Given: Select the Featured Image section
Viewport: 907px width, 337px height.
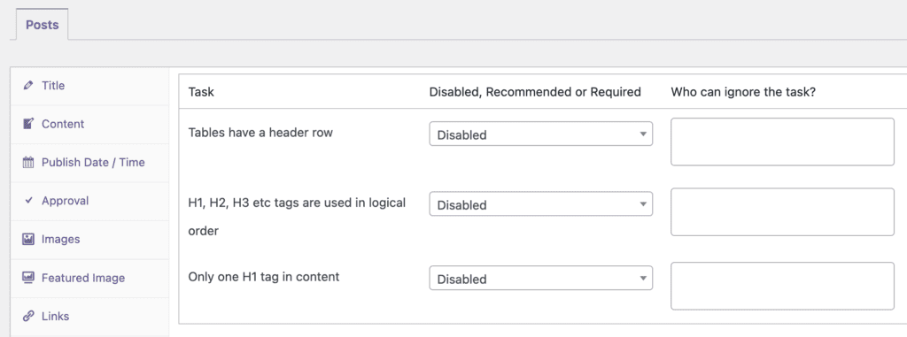Looking at the screenshot, I should point(89,278).
